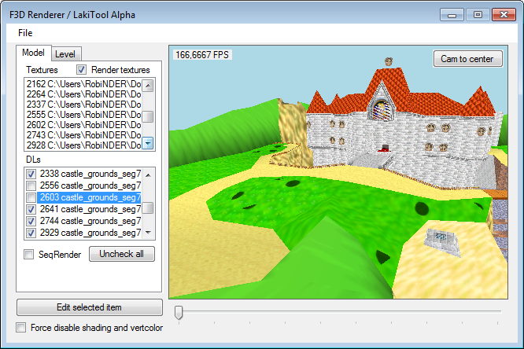Select texture entry 2337 in Textures list

83,105
